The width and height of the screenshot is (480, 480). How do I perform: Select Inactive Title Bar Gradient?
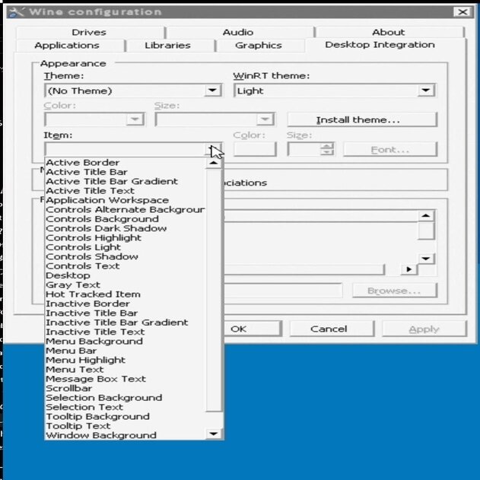tap(126, 323)
